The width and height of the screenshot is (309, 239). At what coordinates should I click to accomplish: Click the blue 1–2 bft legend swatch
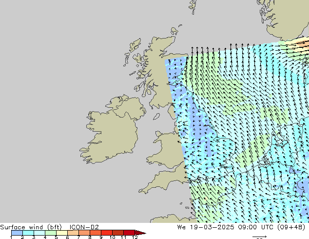17,233
